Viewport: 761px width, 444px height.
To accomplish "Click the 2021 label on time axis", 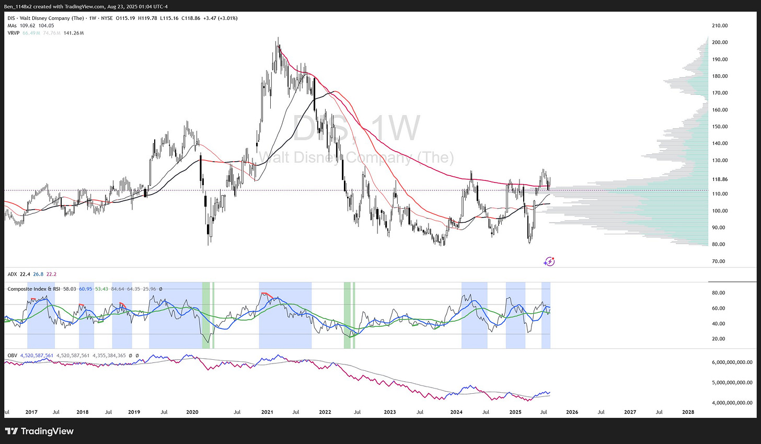I will 267,412.
